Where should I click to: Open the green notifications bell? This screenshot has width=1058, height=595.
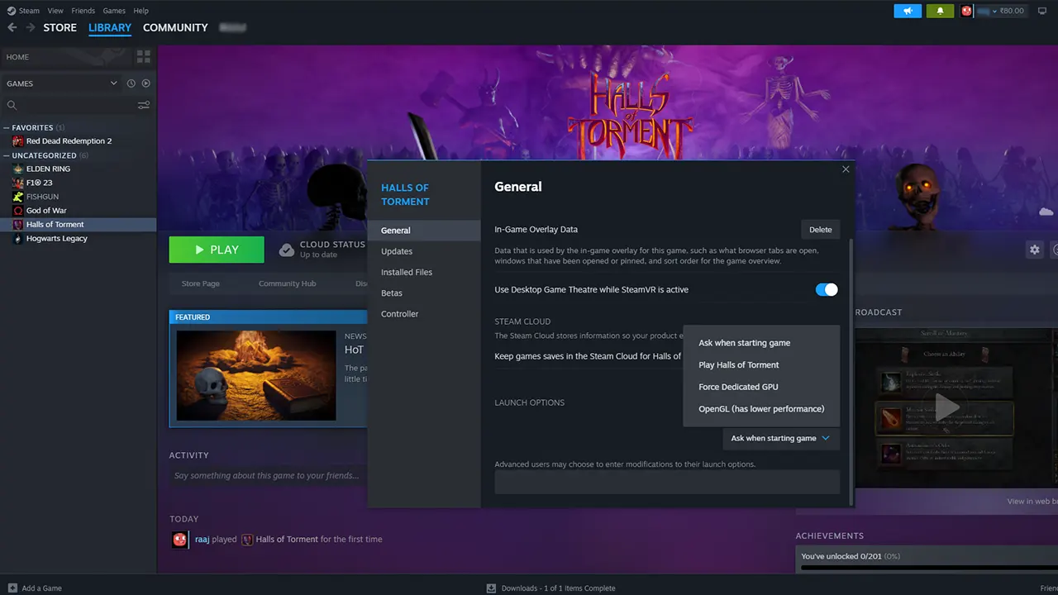click(940, 11)
